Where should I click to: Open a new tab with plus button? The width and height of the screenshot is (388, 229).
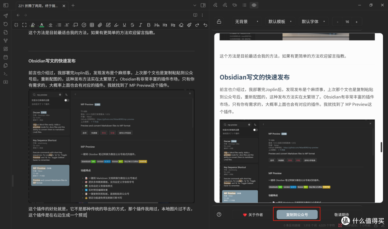tap(73, 5)
